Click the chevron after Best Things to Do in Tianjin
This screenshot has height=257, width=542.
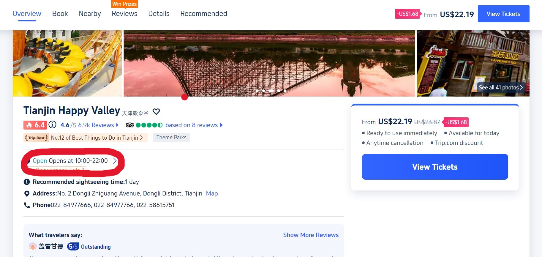(141, 138)
